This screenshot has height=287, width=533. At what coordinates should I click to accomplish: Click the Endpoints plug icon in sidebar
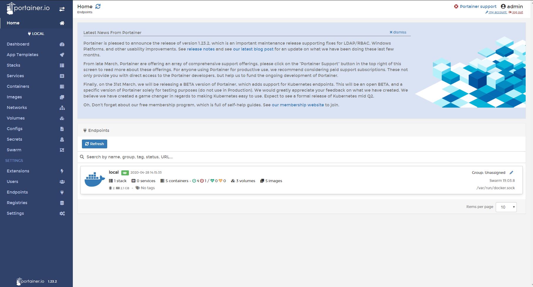(62, 192)
